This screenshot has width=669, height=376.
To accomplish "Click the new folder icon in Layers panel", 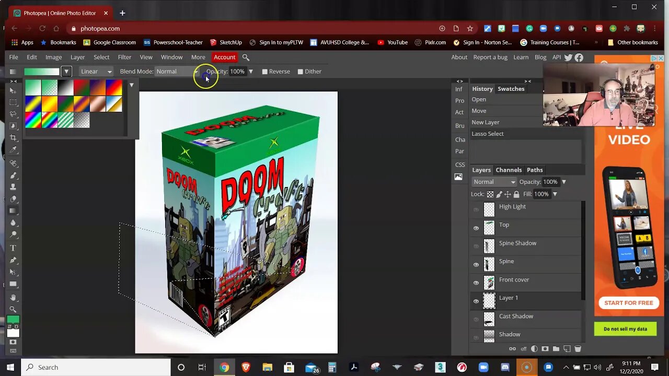I will [x=556, y=349].
